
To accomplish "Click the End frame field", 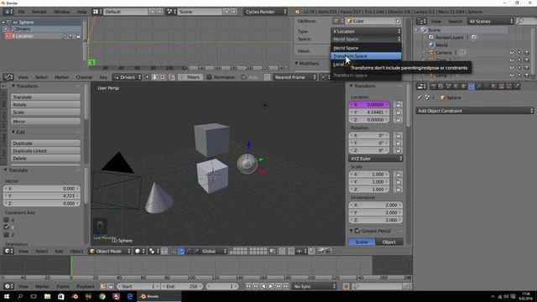I will tap(182, 286).
